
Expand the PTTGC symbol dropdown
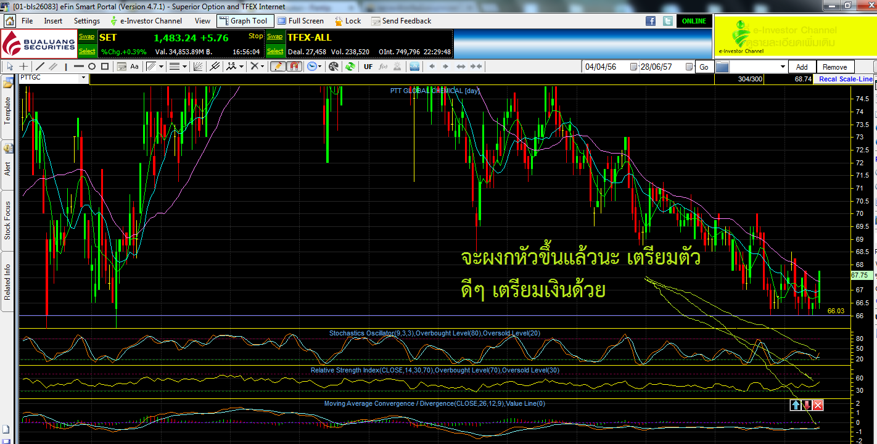[x=84, y=78]
